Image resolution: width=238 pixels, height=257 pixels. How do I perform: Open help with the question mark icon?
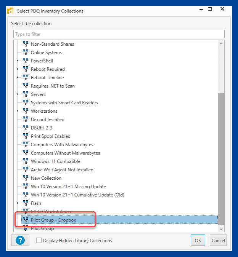[x=20, y=240]
